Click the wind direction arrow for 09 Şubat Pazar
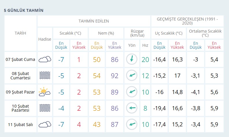 coord(132,92)
